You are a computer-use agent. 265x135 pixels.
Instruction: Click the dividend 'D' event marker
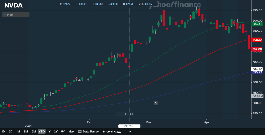tap(156, 103)
